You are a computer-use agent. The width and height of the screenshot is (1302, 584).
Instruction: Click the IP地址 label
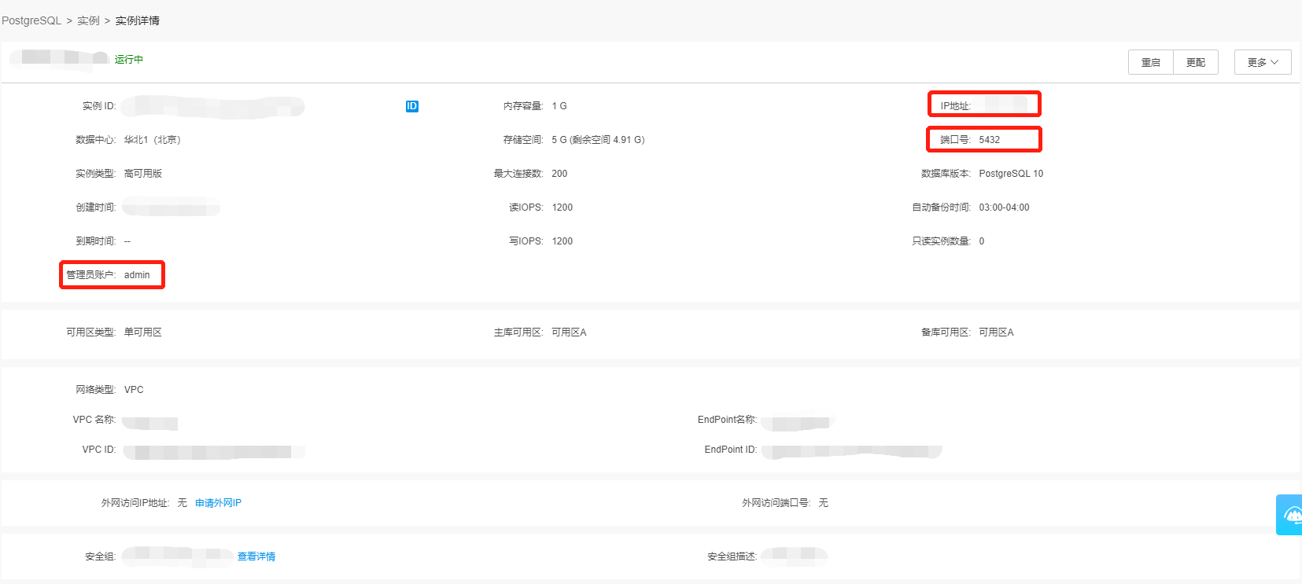956,106
